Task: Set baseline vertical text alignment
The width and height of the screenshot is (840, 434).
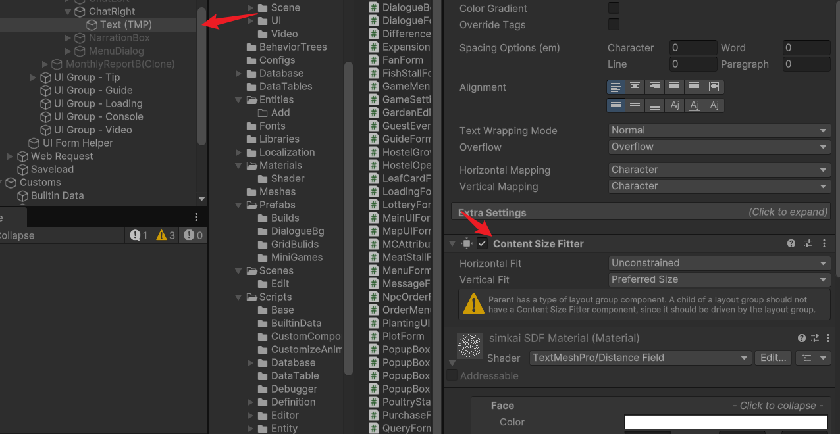Action: click(675, 105)
